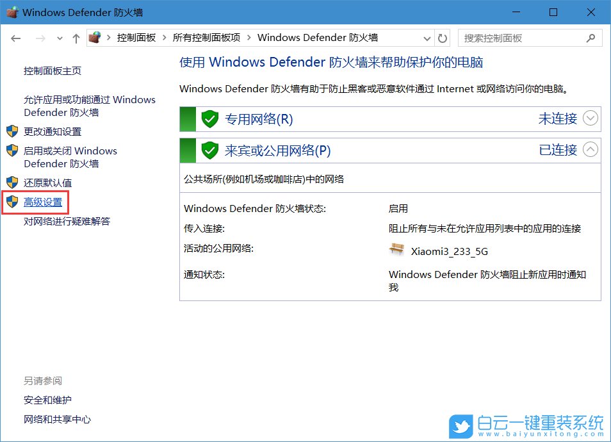
Task: Open 启用或关闭 Windows Defender 防火墙 link
Action: [x=70, y=157]
